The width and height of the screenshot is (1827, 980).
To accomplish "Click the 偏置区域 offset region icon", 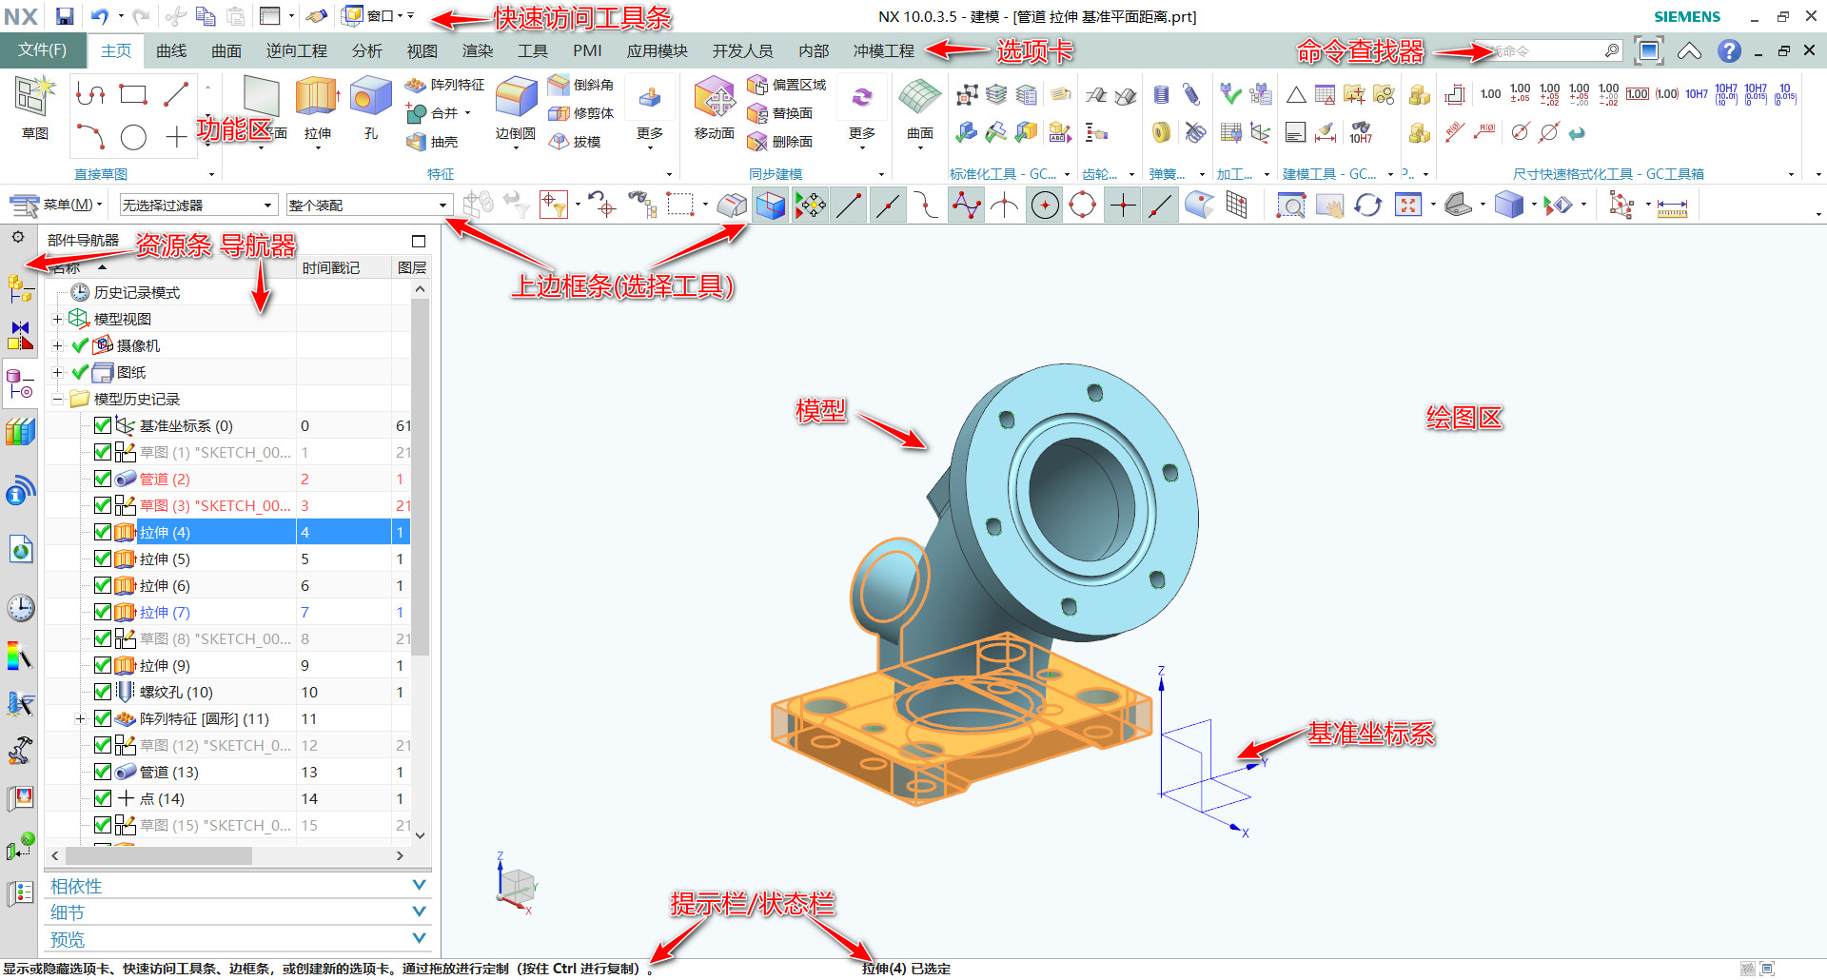I will pos(757,85).
